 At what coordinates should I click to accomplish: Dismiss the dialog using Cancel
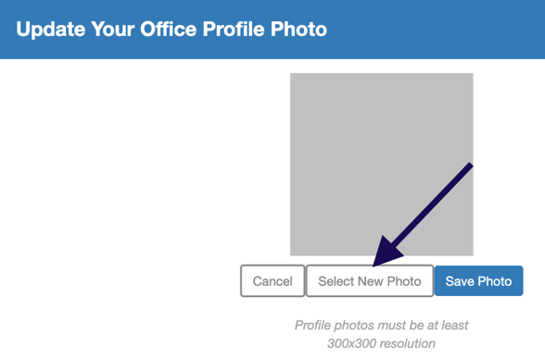point(272,280)
